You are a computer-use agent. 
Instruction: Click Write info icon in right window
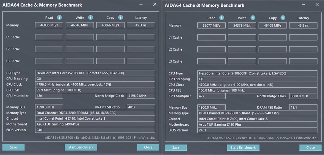point(253,18)
